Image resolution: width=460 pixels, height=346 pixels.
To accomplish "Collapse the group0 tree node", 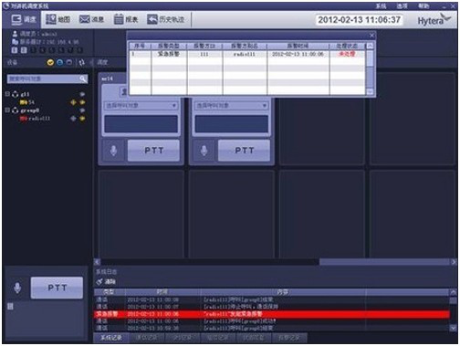I will coord(7,110).
